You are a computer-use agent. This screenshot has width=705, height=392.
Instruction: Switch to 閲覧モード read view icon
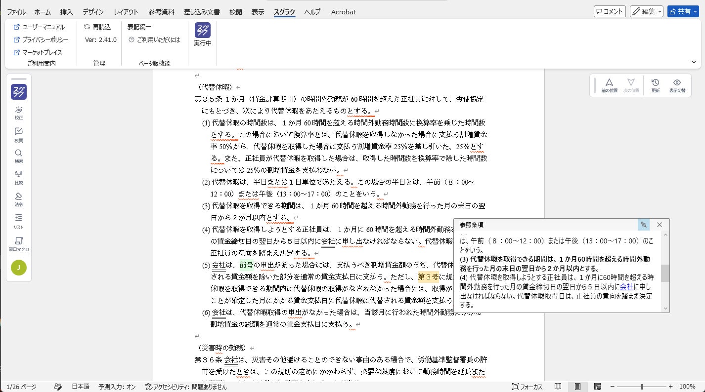point(558,387)
